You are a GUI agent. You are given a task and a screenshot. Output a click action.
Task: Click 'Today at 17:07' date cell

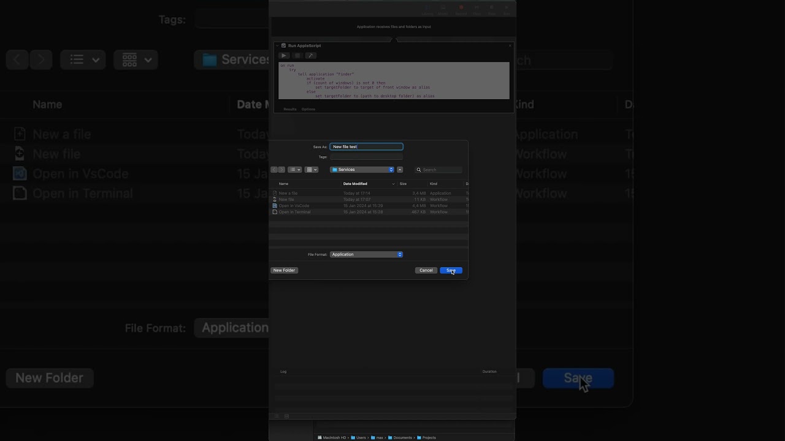[357, 199]
